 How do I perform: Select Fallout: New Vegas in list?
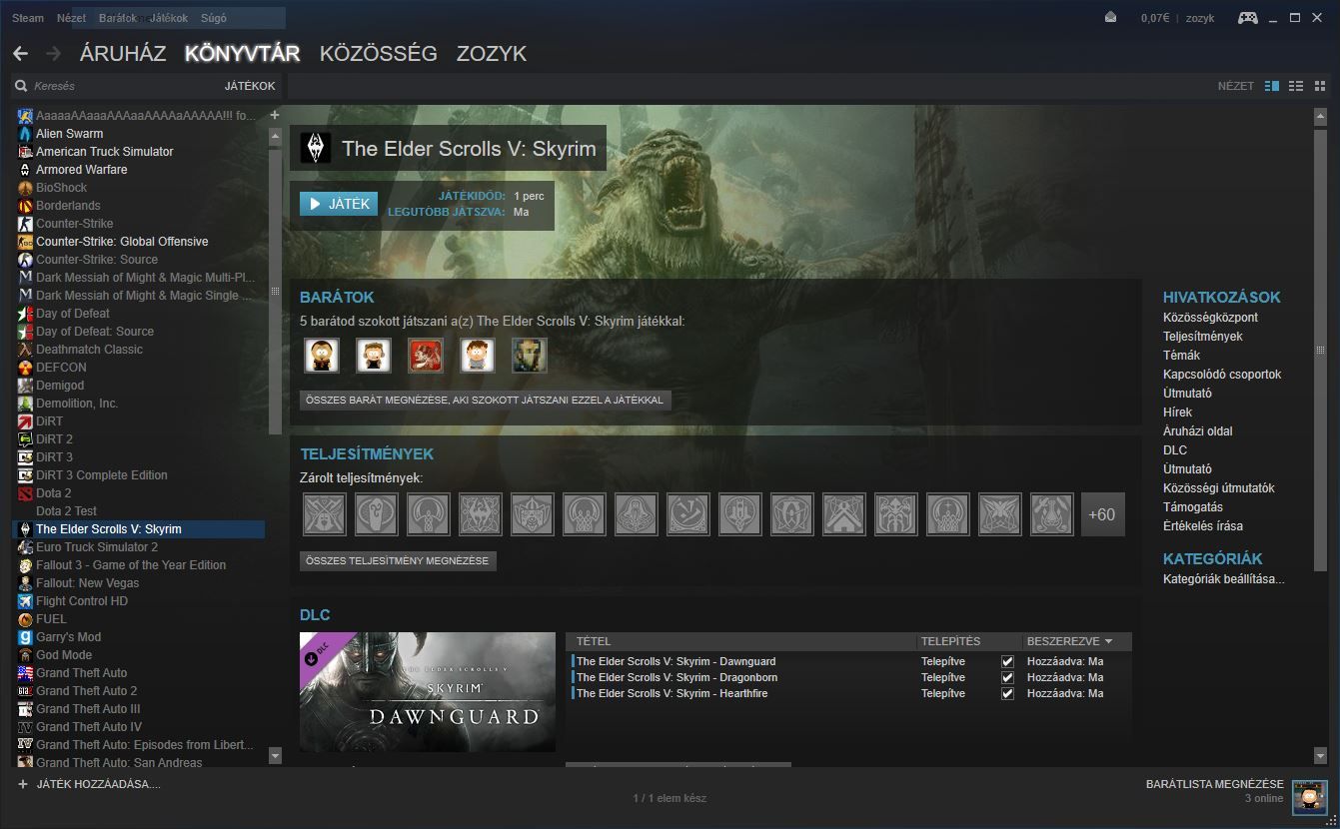point(139,583)
